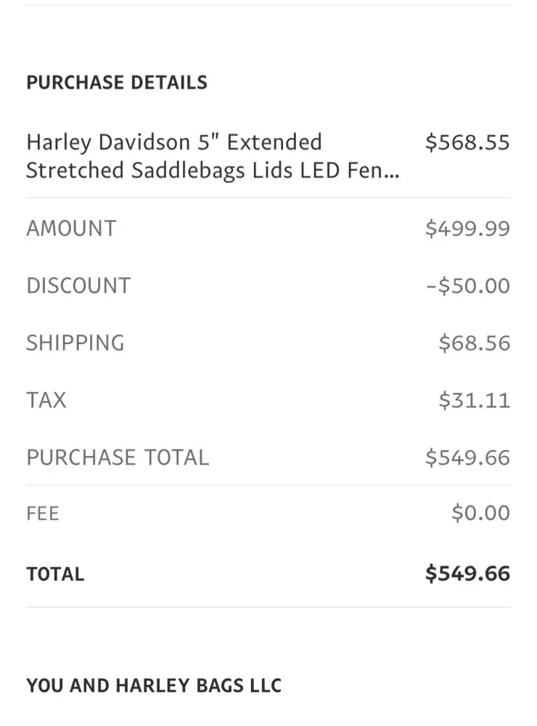Click the AMOUNT row label
This screenshot has height=726, width=537.
pyautogui.click(x=71, y=229)
